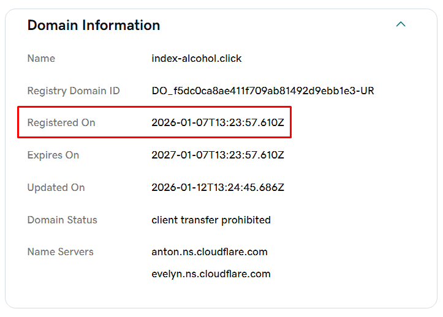The image size is (443, 317).
Task: Select the 2026-01-07 registration timestamp
Action: click(218, 123)
